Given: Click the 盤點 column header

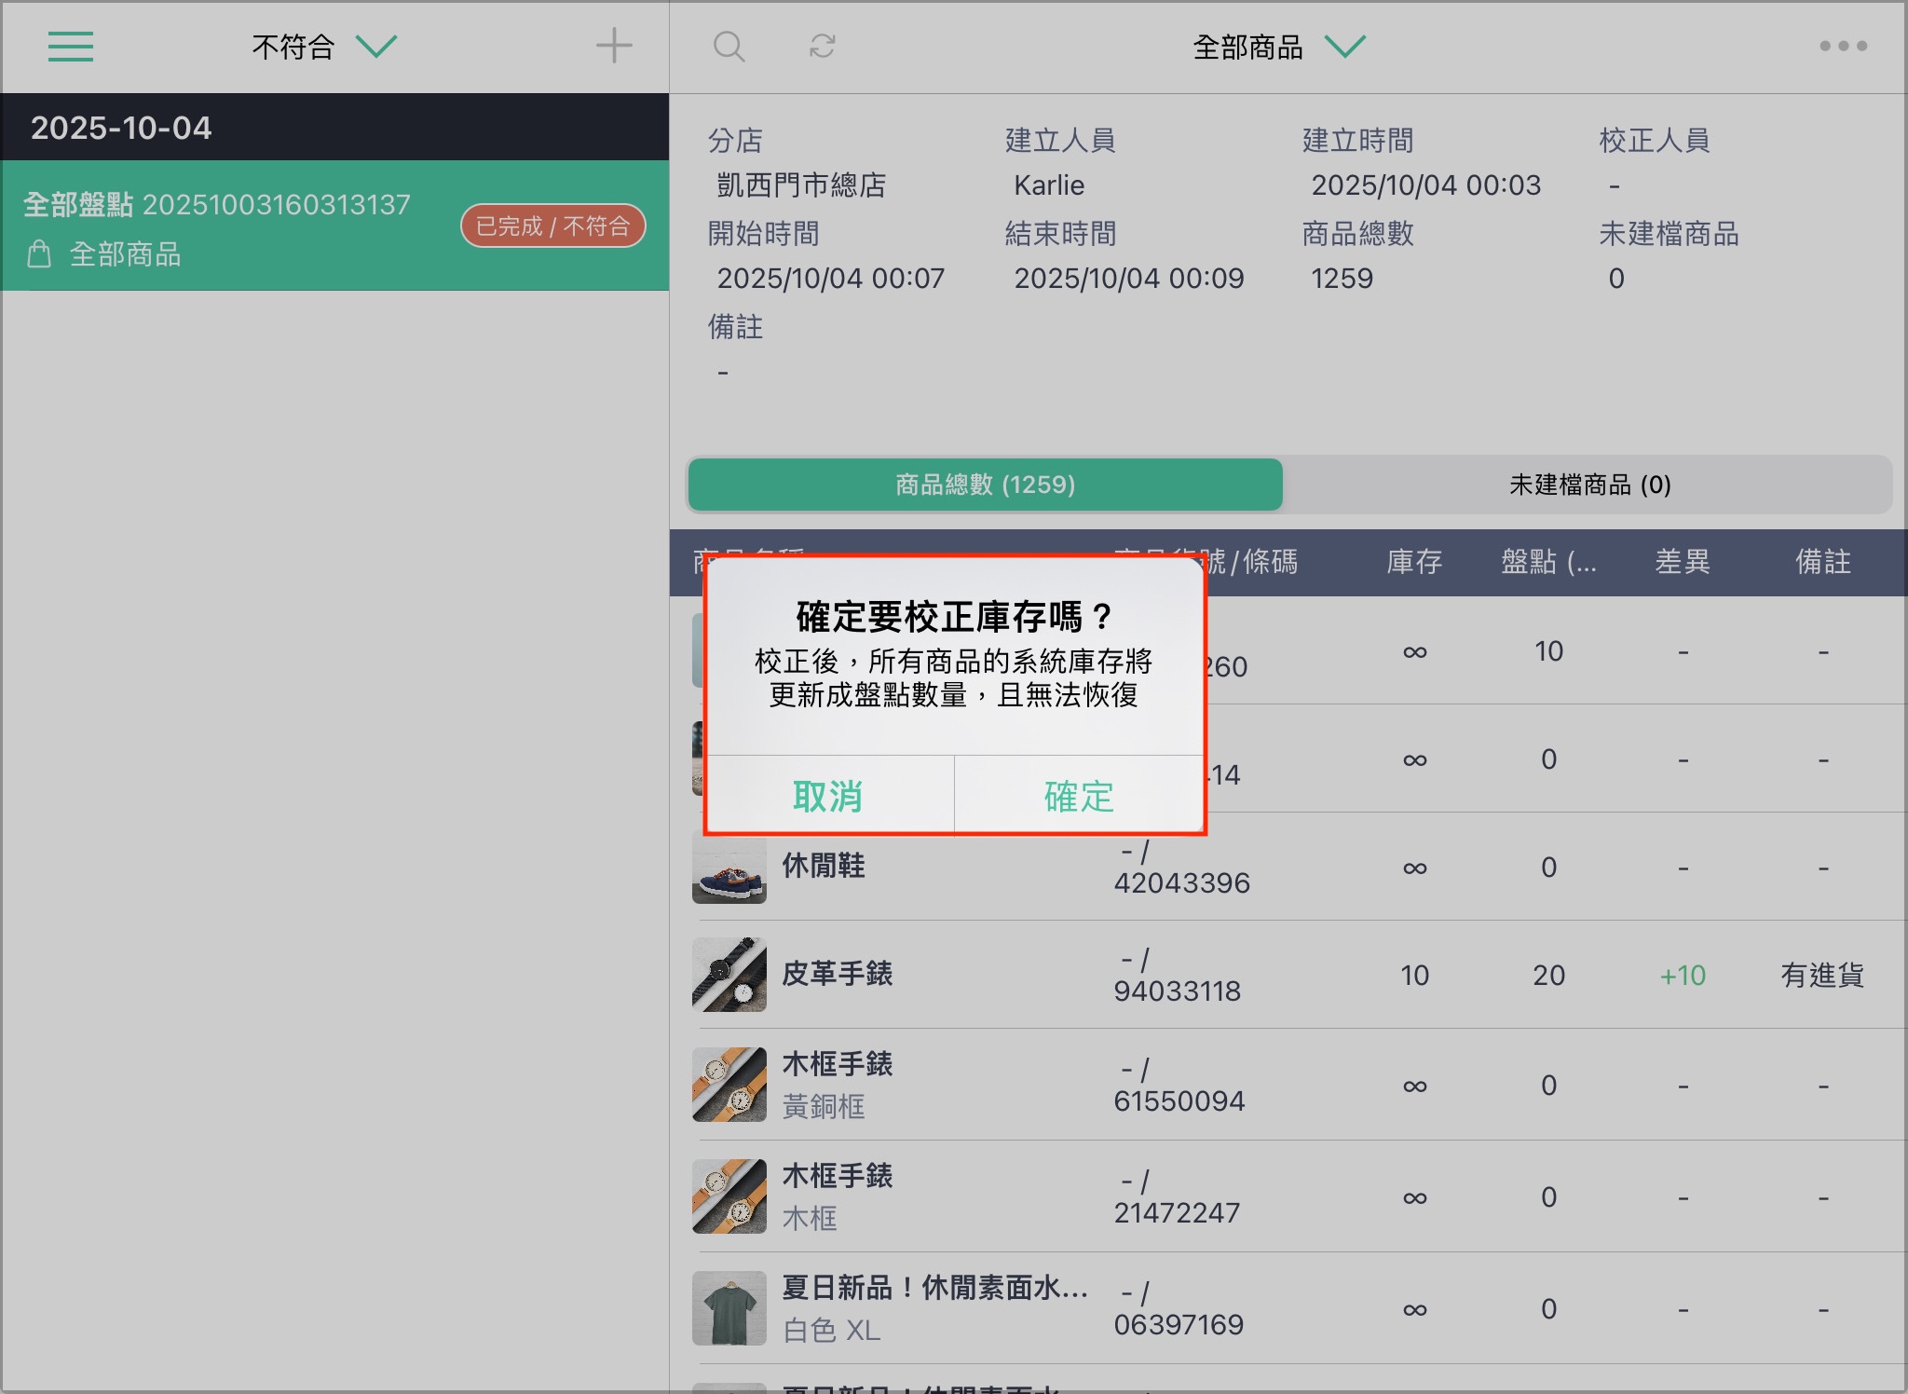Looking at the screenshot, I should 1548,562.
